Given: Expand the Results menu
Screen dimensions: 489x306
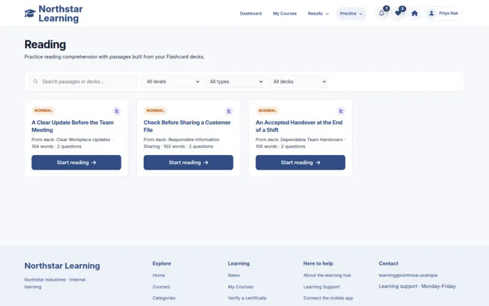Looking at the screenshot, I should click(x=318, y=13).
